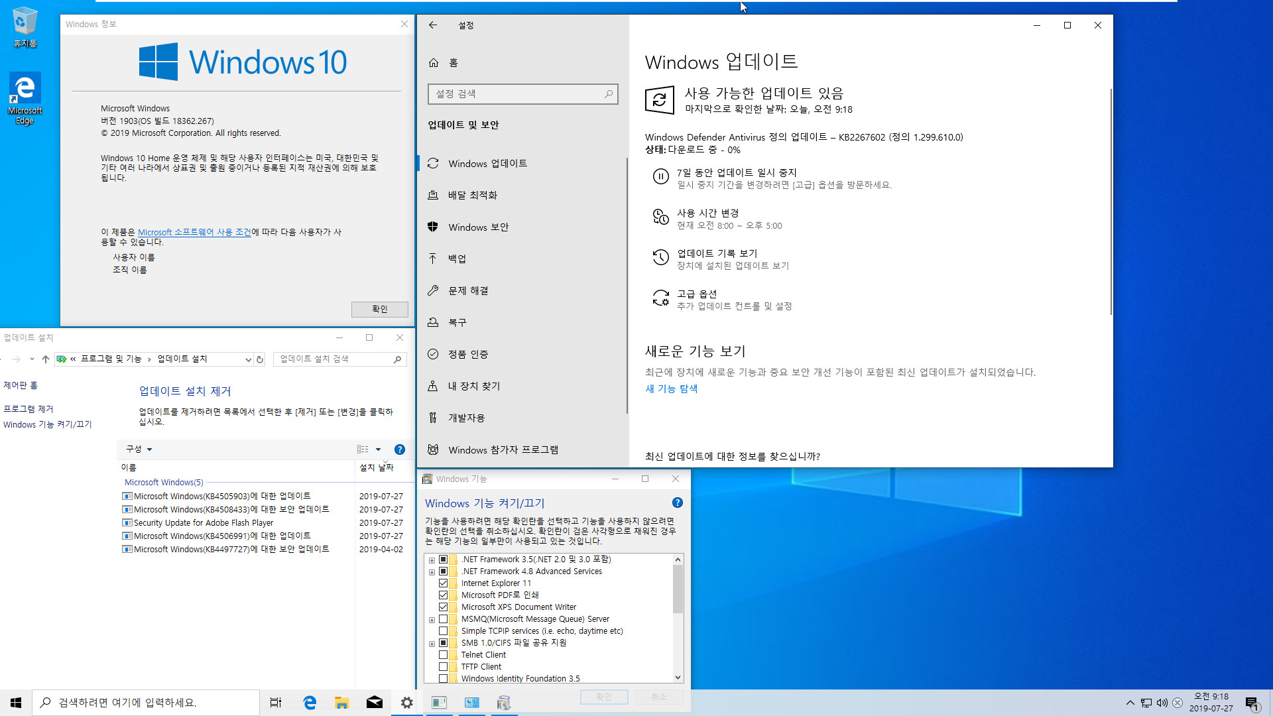
Task: Show hidden system tray icons
Action: [x=1130, y=703]
